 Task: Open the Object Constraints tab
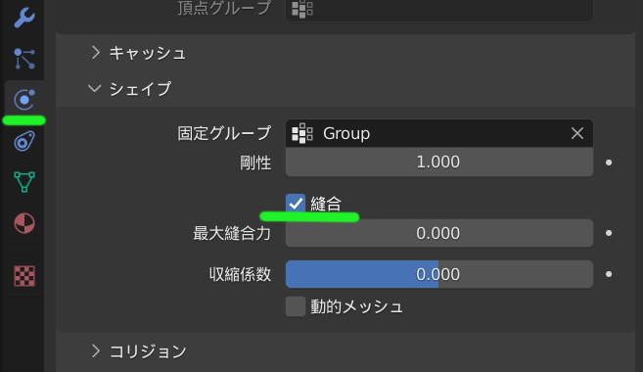(24, 142)
